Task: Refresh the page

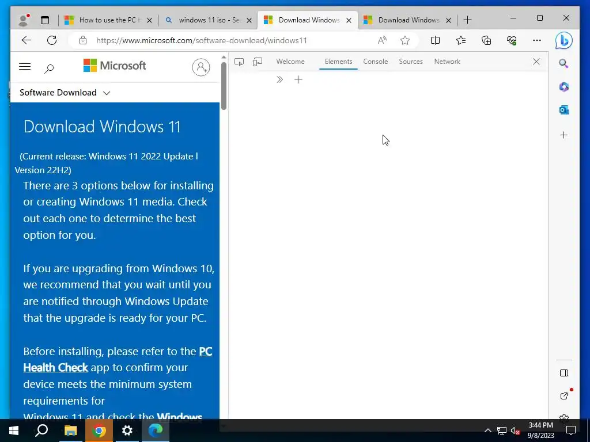Action: (52, 40)
